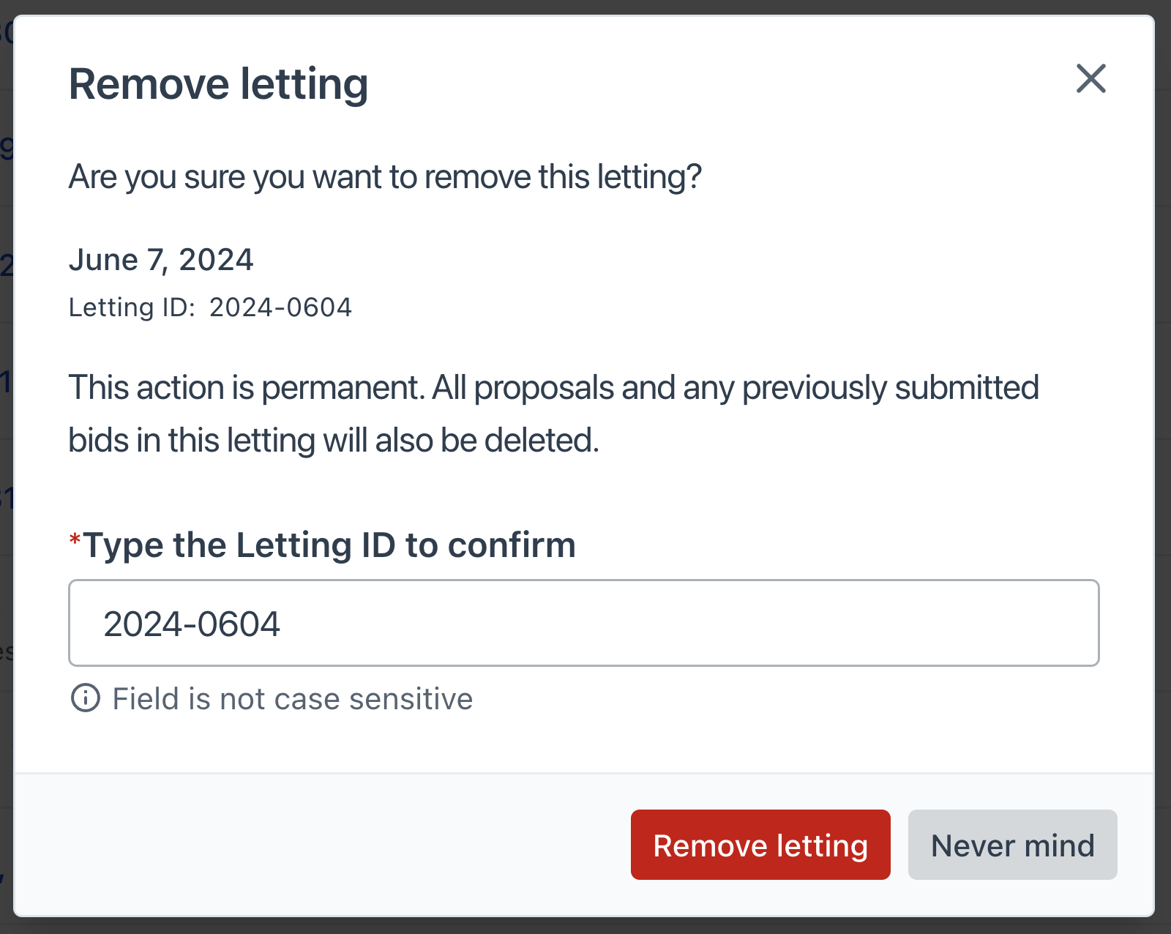Screen dimensions: 1171x934
Task: Close the Remove letting dialog
Action: click(x=1090, y=78)
